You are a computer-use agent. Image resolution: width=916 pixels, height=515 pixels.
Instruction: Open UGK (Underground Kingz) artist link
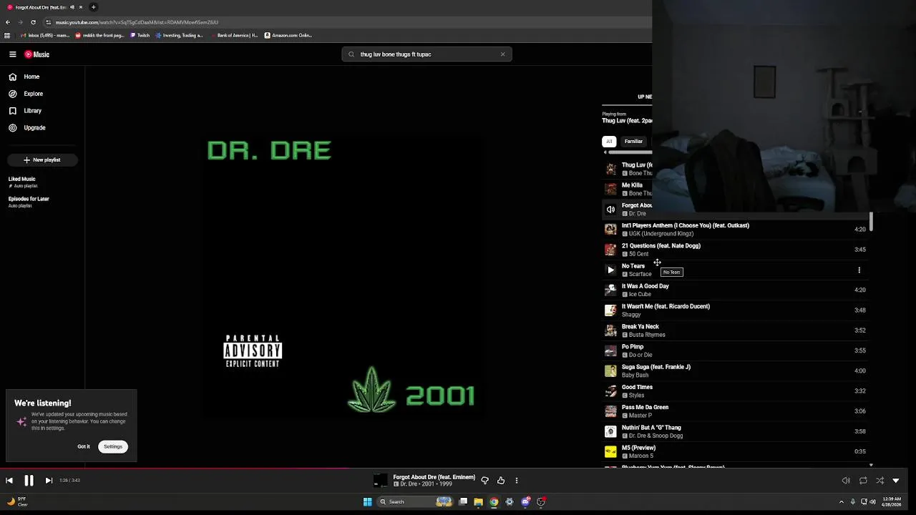point(661,234)
